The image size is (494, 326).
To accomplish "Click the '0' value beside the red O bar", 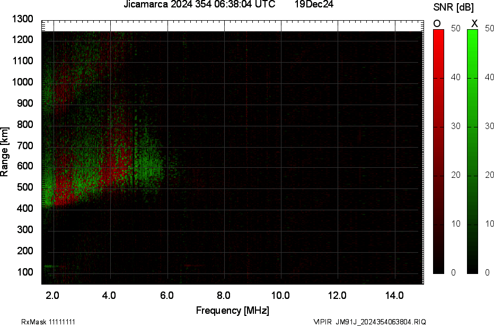I will tap(453, 273).
